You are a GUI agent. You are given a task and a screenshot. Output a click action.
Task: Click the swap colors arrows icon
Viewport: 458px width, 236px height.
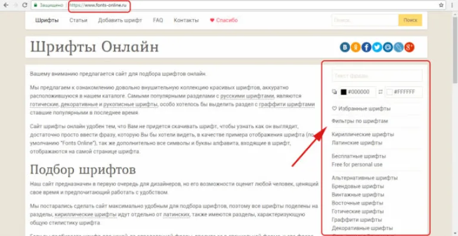coord(380,92)
